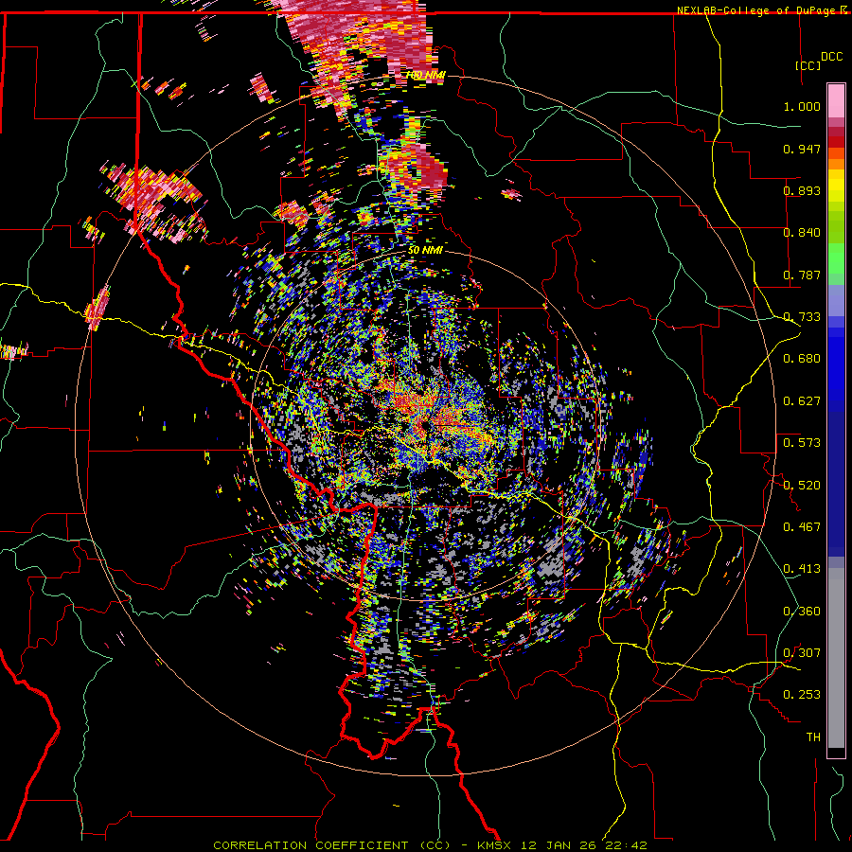Pick the light pink color bar segment

coord(836,101)
